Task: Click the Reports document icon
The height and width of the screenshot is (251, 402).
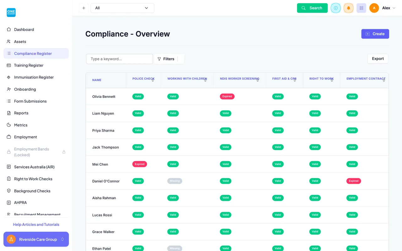Action: pos(9,113)
